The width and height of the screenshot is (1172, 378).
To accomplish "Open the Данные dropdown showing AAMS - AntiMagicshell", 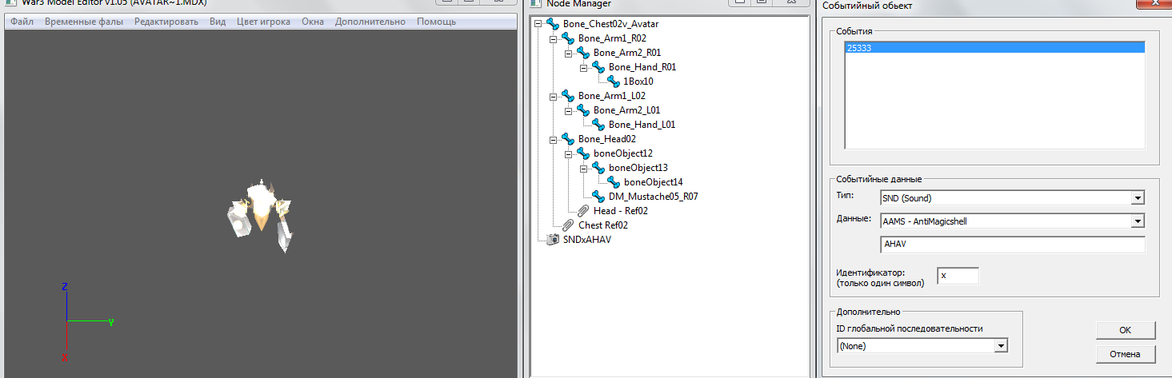I will [x=1138, y=221].
